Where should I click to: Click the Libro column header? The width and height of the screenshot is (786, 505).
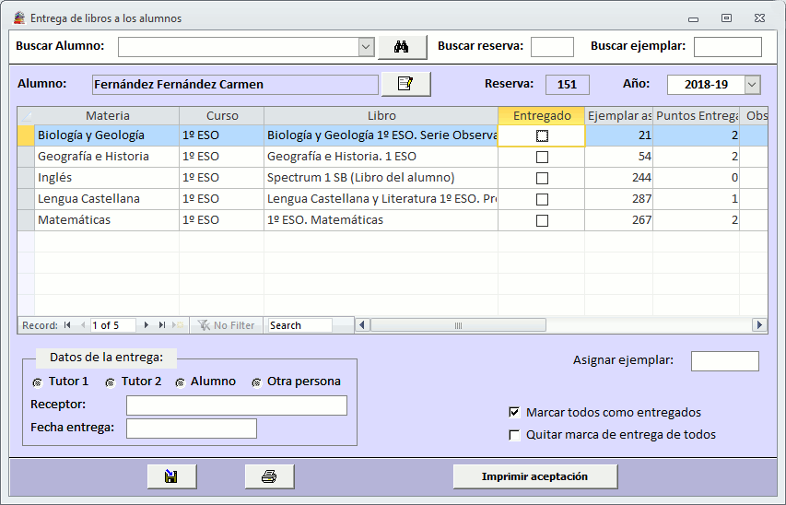point(381,116)
